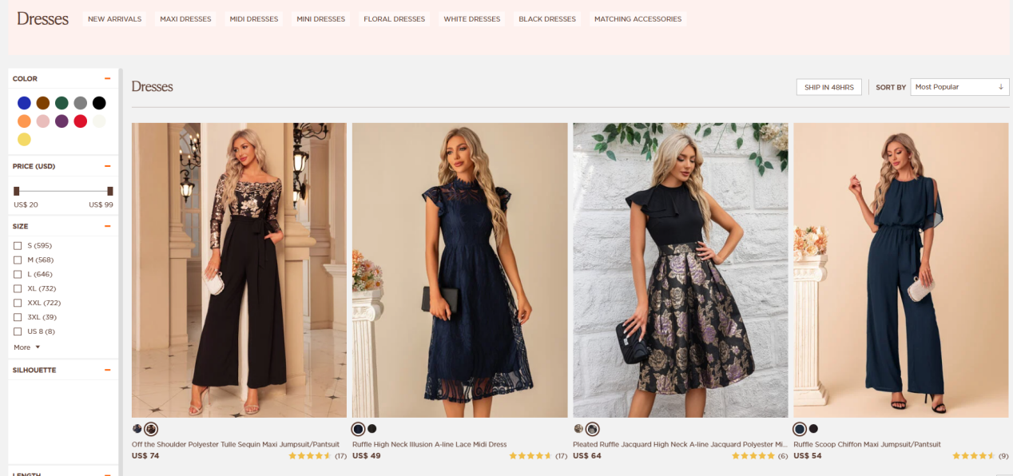Open Ruffle Scoop Chiffon Maxi Jumpsuit/Pantsuit link
Viewport: 1013px width, 476px height.
pos(867,444)
